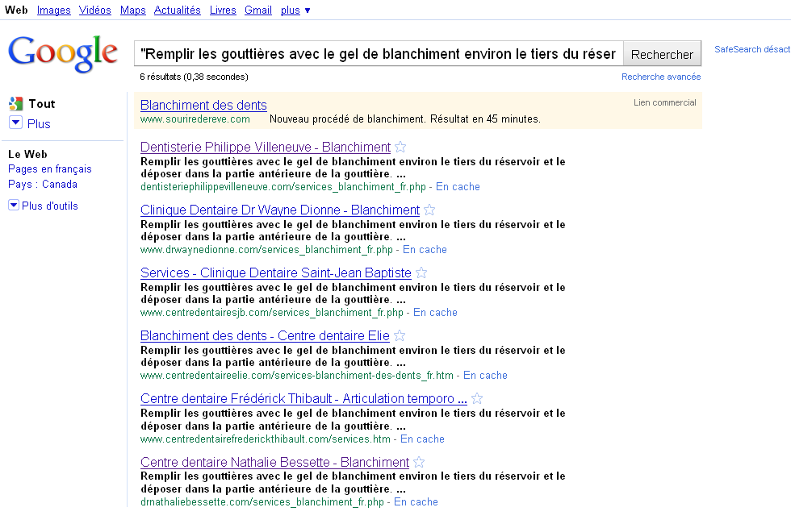Expand the Plus search categories arrow
The width and height of the screenshot is (791, 524).
15,123
